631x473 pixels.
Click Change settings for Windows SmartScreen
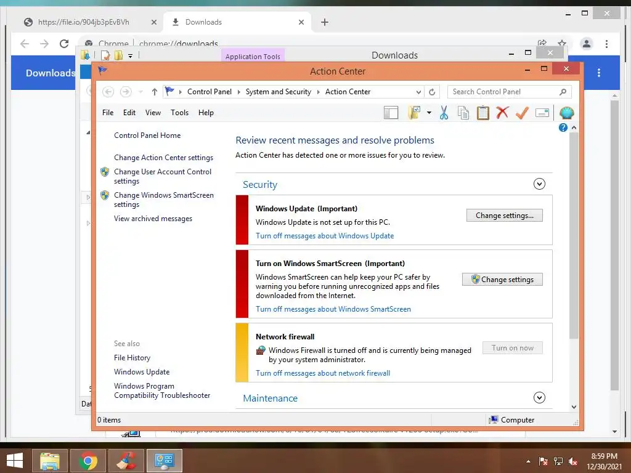click(502, 280)
